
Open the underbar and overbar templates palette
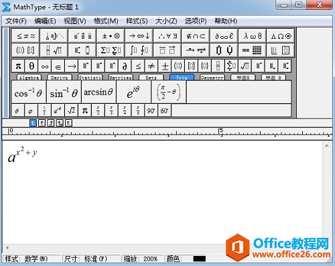[167, 50]
